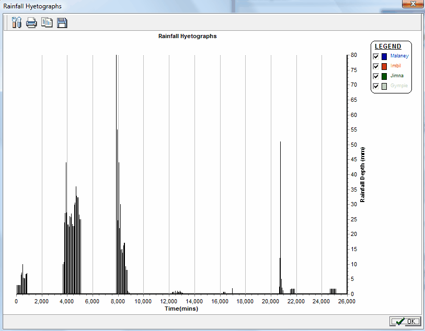
Task: Hide the Jimna series checkbox
Action: [376, 76]
